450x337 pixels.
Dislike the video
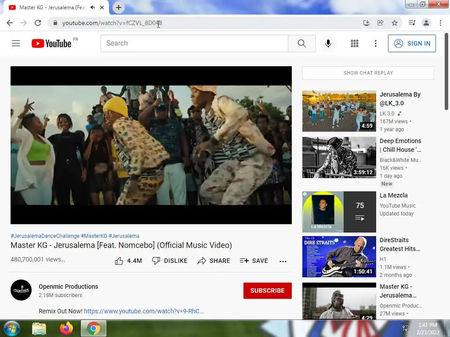click(170, 261)
